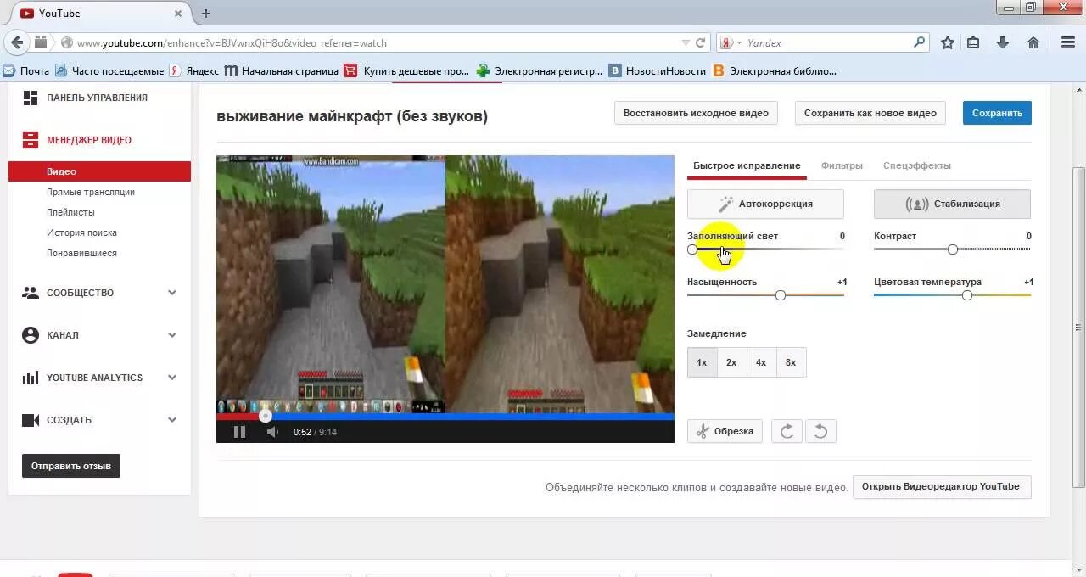Screen dimensions: 1086x577
Task: Click the Насыщенность slider
Action: point(765,295)
